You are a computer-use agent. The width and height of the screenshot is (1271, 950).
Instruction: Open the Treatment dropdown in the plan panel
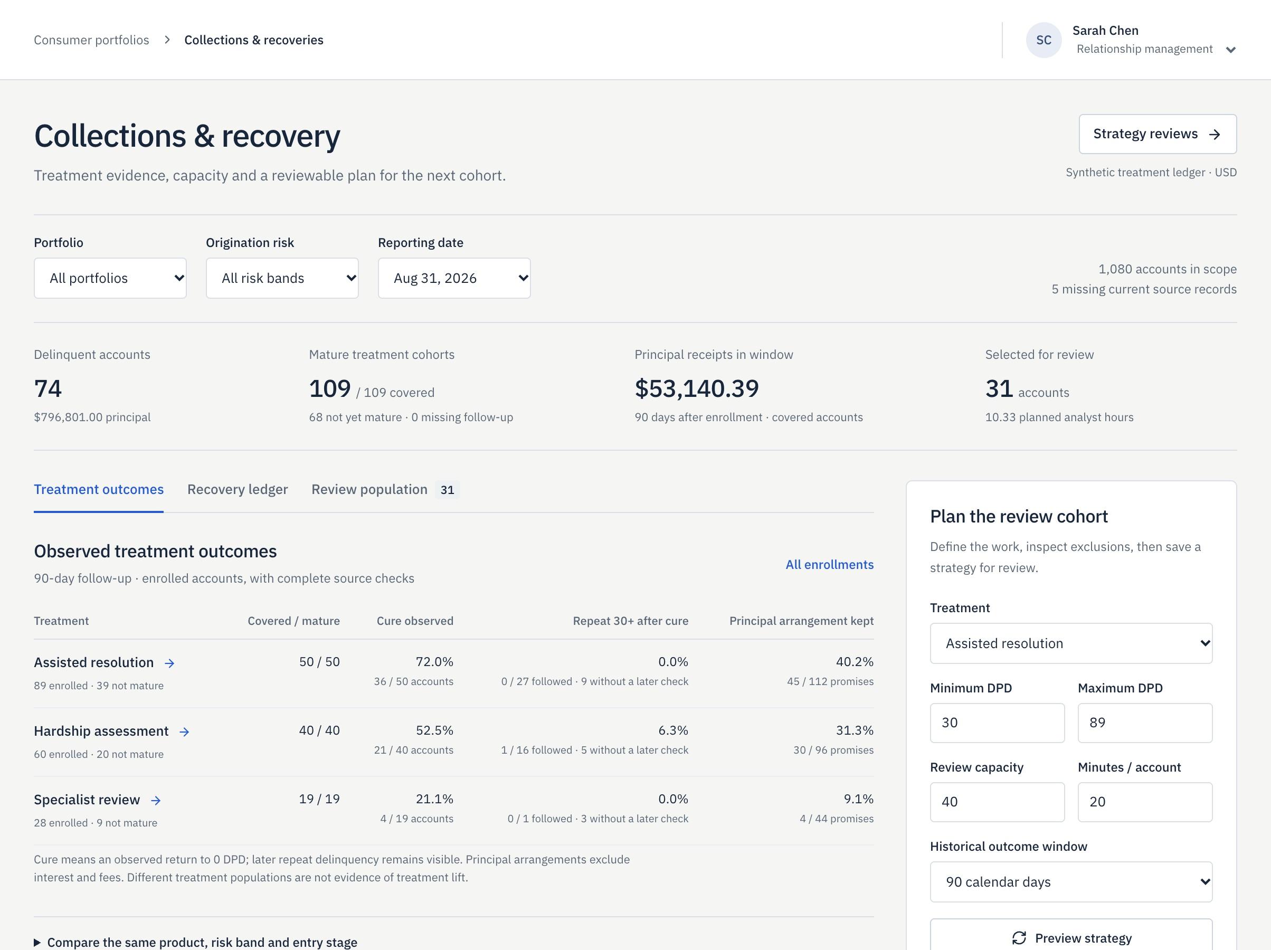(1071, 643)
